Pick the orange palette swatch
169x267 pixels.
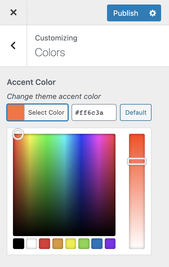tap(58, 244)
